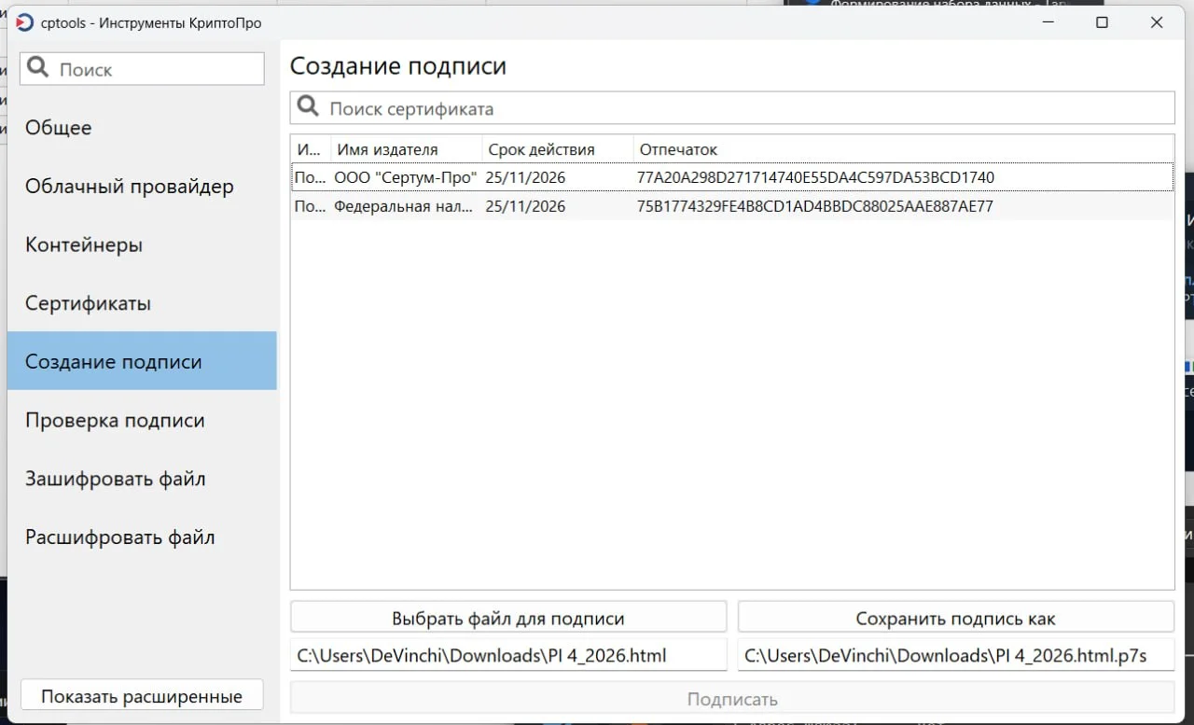Select the Создание подписи section
Screen dimensions: 1194x725
click(x=142, y=361)
